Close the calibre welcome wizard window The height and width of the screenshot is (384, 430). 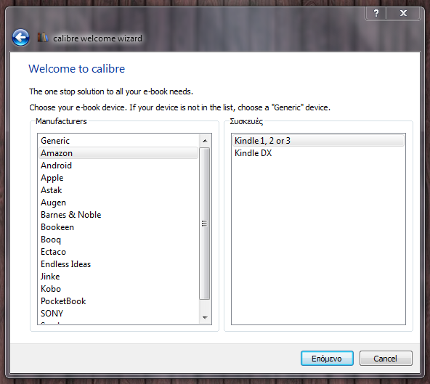click(403, 13)
